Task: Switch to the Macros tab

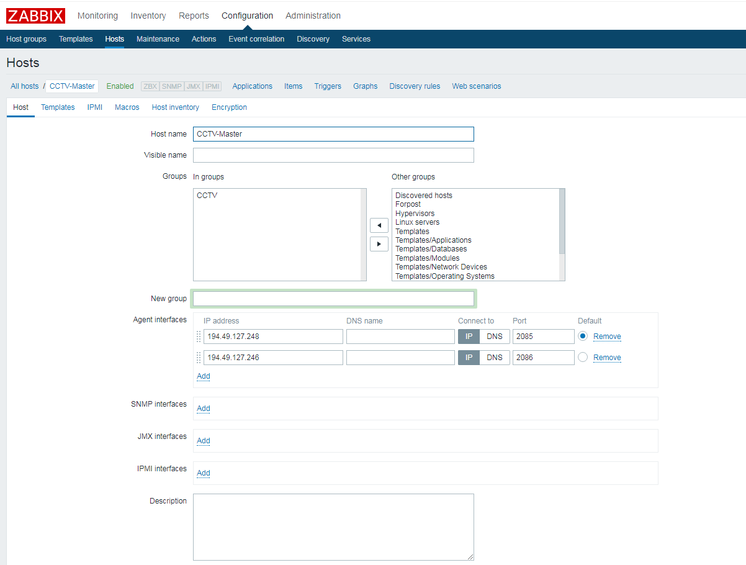Action: (127, 107)
